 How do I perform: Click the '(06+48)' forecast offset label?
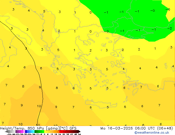tap(165, 128)
